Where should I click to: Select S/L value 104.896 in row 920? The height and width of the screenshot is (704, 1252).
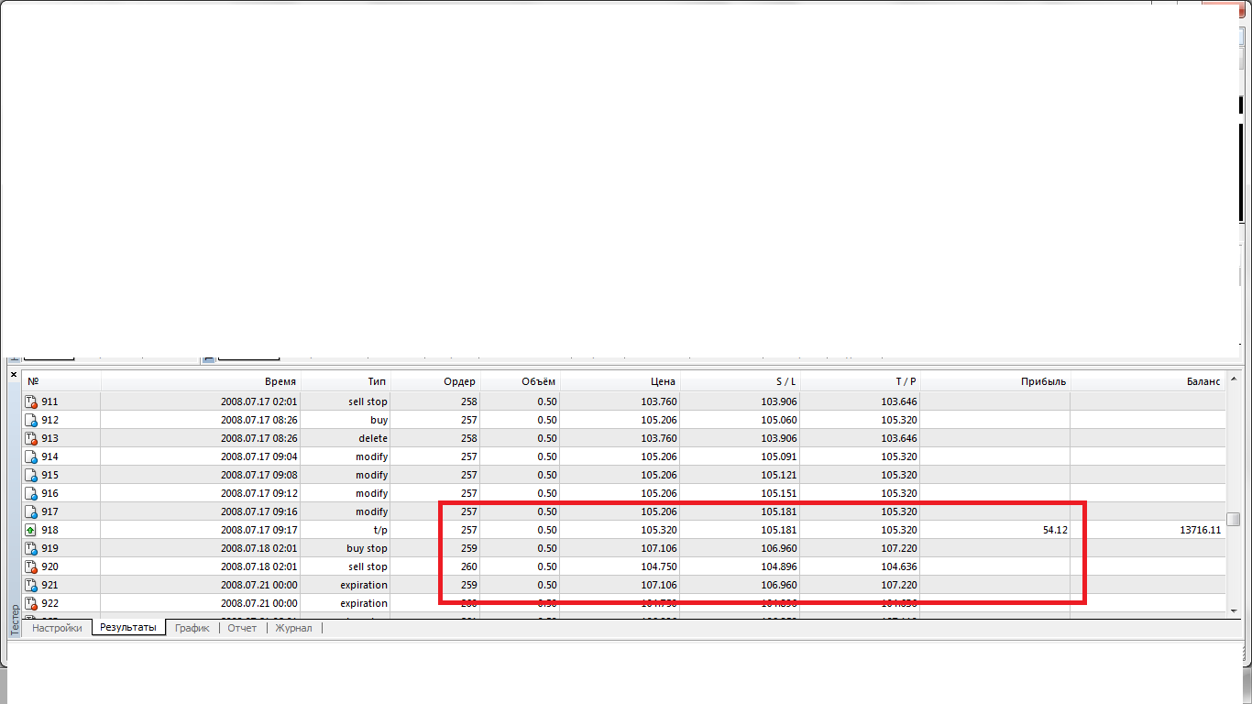pos(779,566)
